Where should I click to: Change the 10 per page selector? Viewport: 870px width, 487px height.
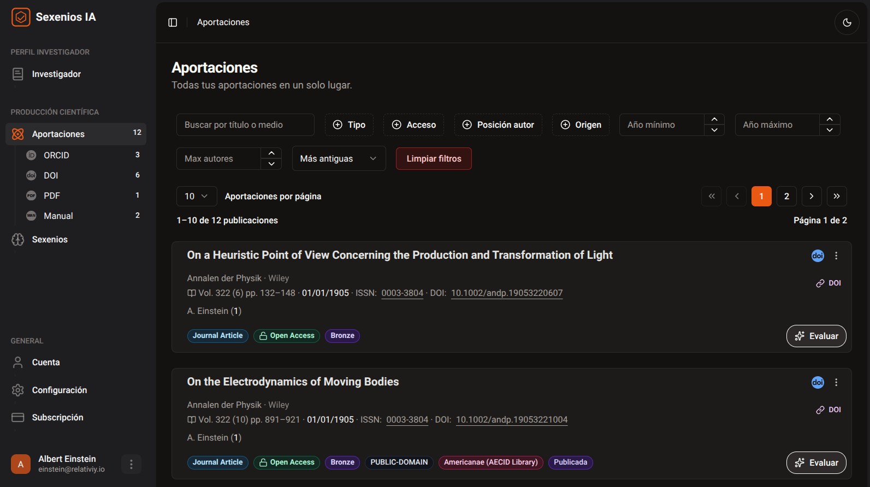click(196, 196)
